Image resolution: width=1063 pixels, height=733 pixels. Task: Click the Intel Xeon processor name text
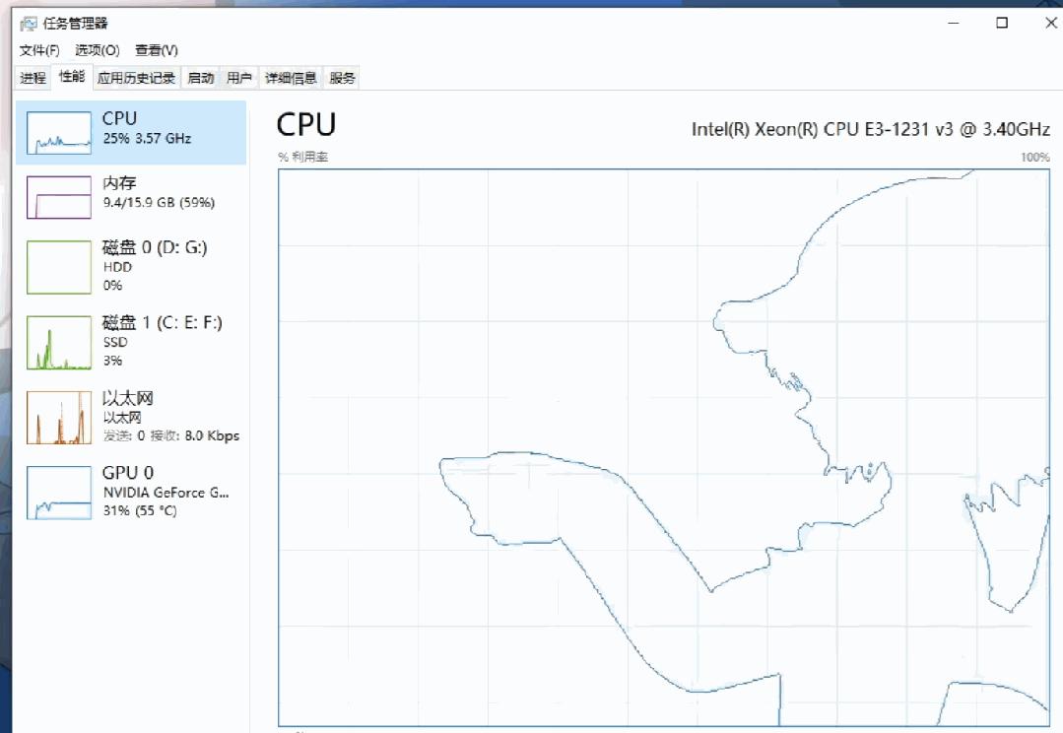tap(870, 129)
